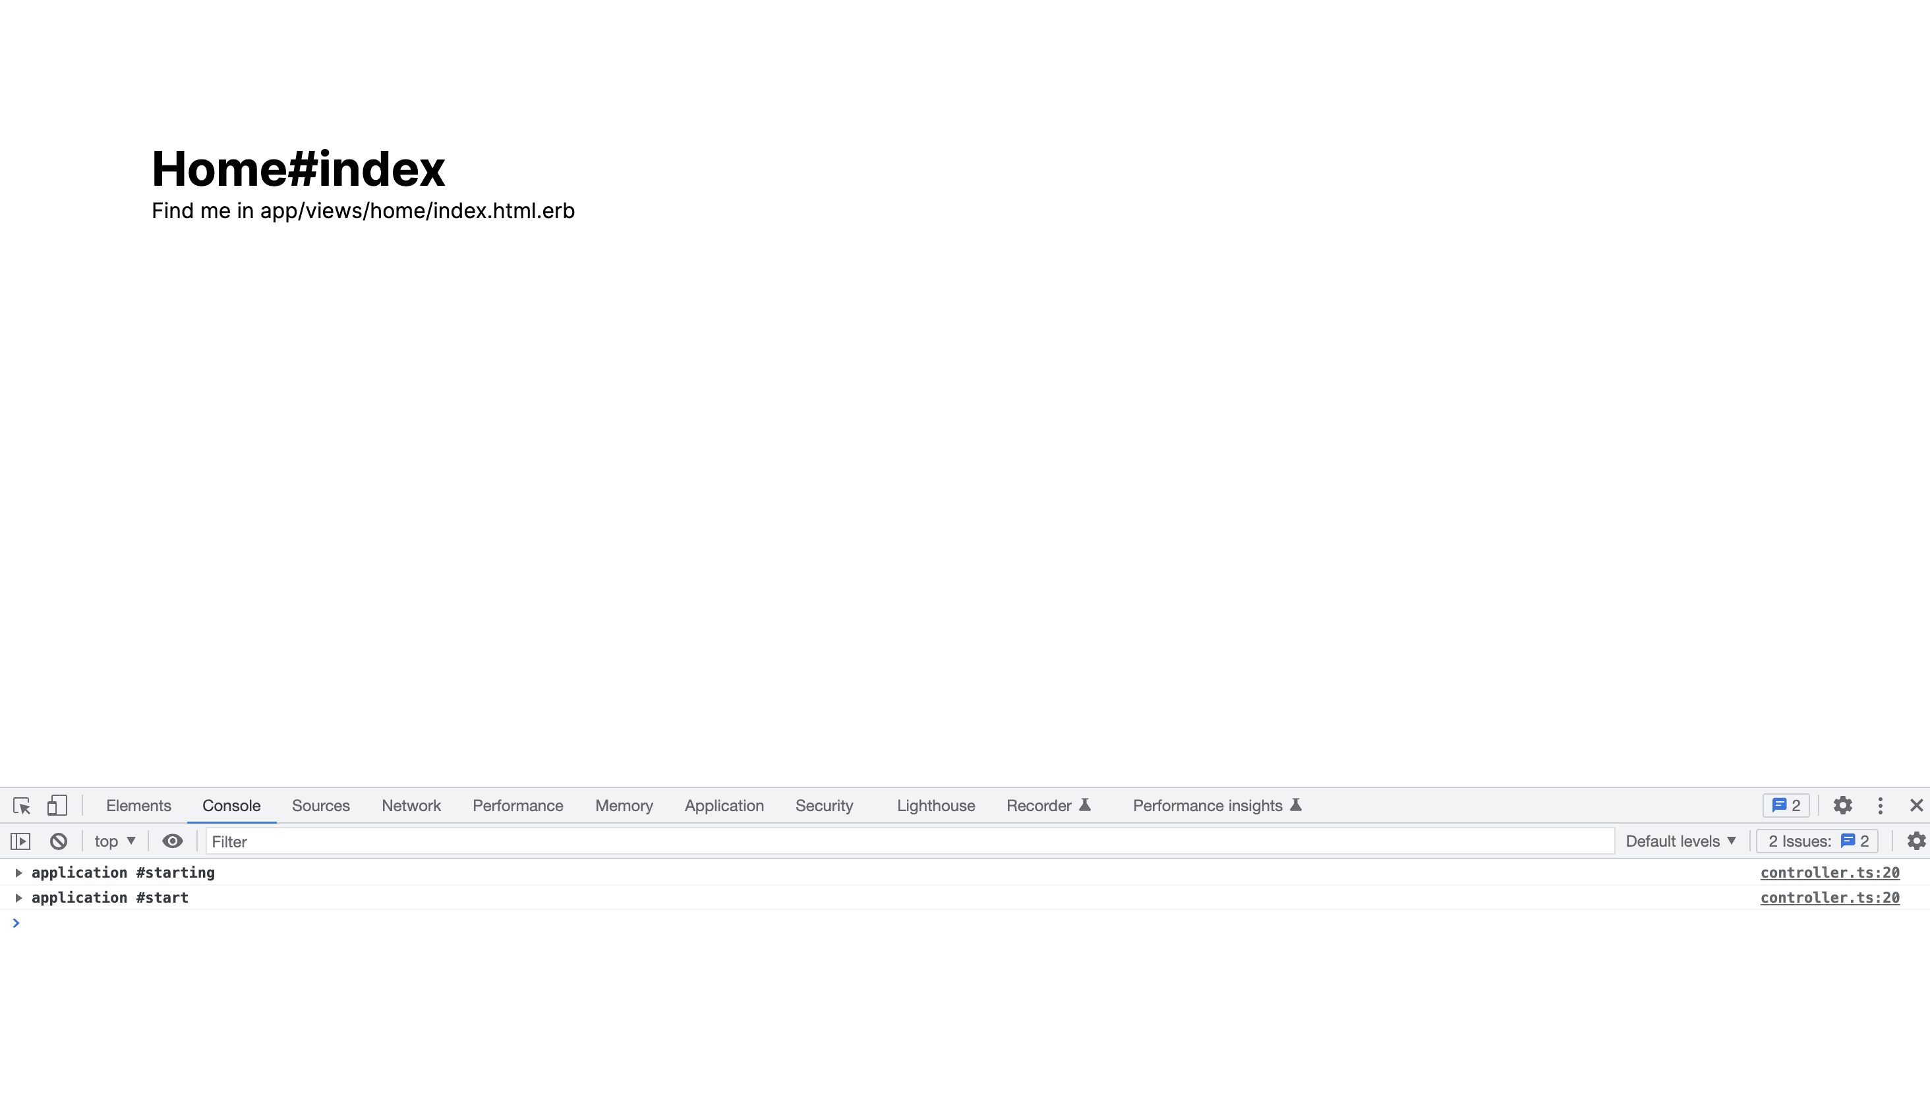Show the console sidebar panel
Screen dimensions: 1930x1103
coord(20,841)
